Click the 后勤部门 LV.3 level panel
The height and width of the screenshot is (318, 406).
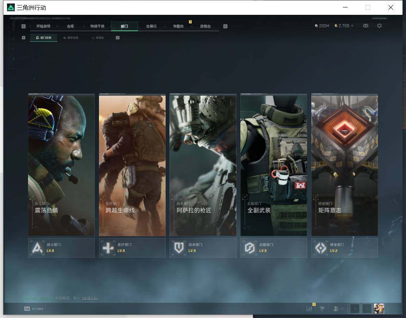pyautogui.click(x=274, y=248)
